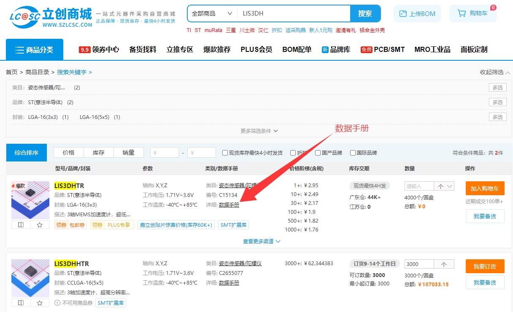Click the 首页 breadcrumb link
The height and width of the screenshot is (312, 513).
(x=12, y=72)
